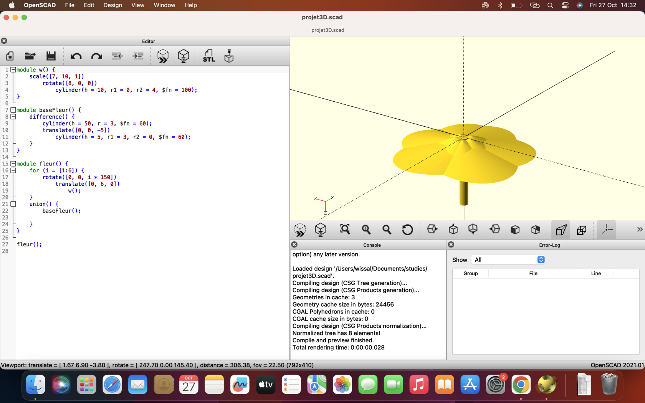Viewport: 645px width, 403px height.
Task: Open the View menu
Action: (138, 5)
